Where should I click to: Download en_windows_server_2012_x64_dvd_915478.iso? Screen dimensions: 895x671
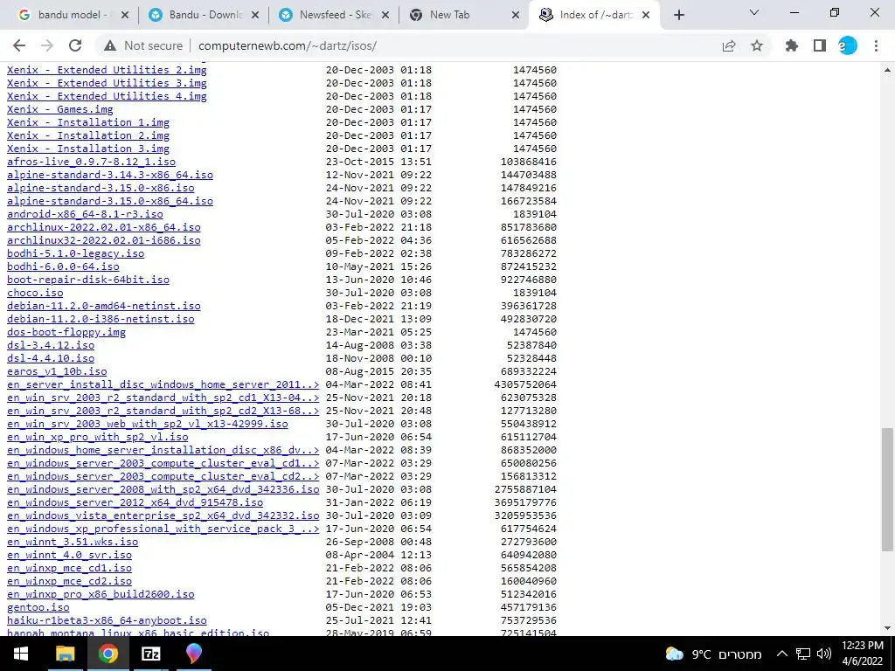[135, 502]
